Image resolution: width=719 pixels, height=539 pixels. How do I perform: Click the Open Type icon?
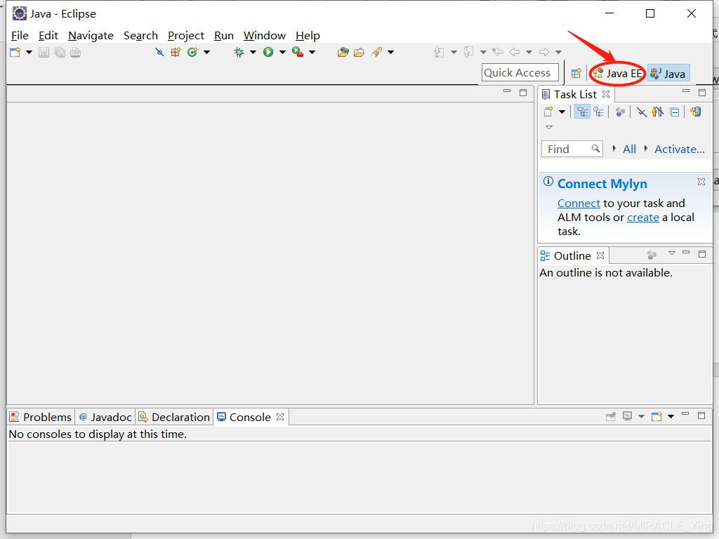[x=343, y=52]
